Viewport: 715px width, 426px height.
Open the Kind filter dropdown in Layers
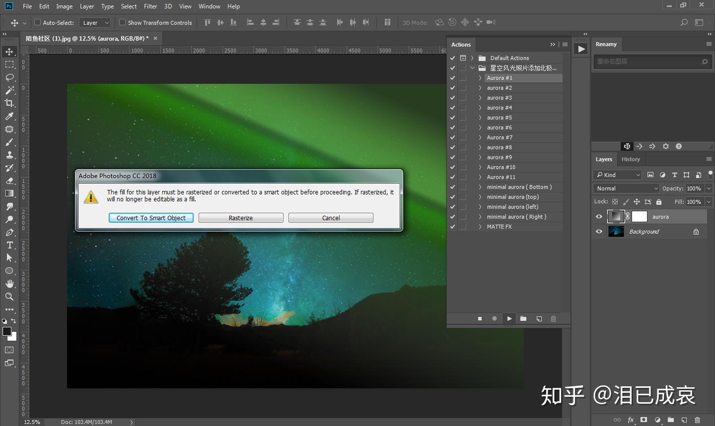(618, 175)
